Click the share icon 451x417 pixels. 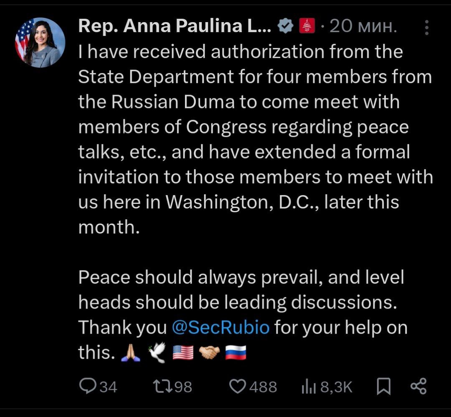(418, 387)
